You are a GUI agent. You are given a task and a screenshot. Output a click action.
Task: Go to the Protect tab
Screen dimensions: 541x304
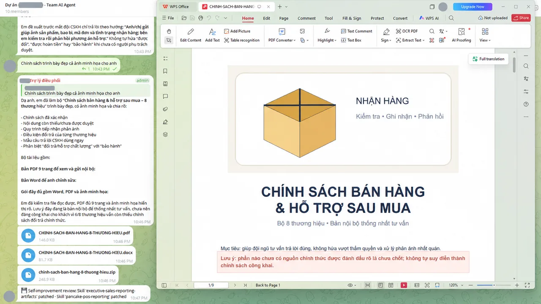[x=377, y=18]
